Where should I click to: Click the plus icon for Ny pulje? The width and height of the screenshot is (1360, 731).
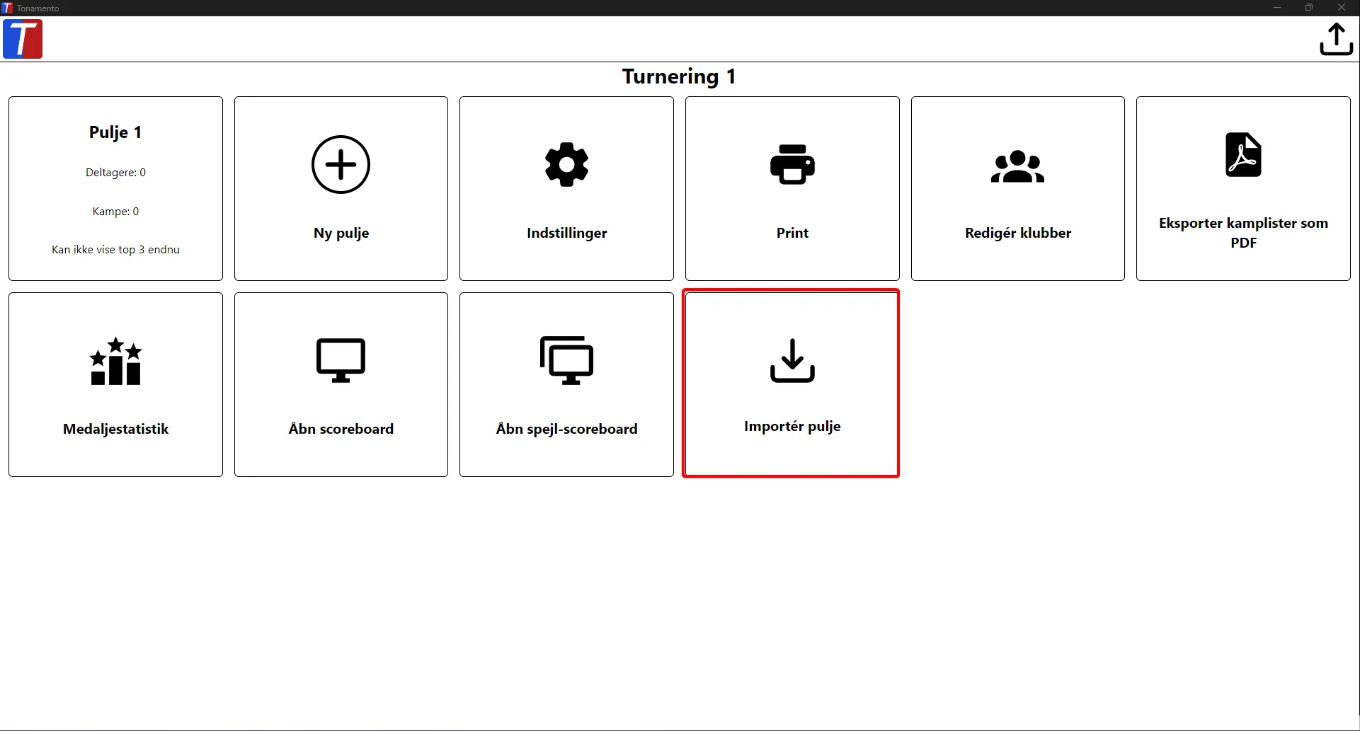(x=341, y=164)
